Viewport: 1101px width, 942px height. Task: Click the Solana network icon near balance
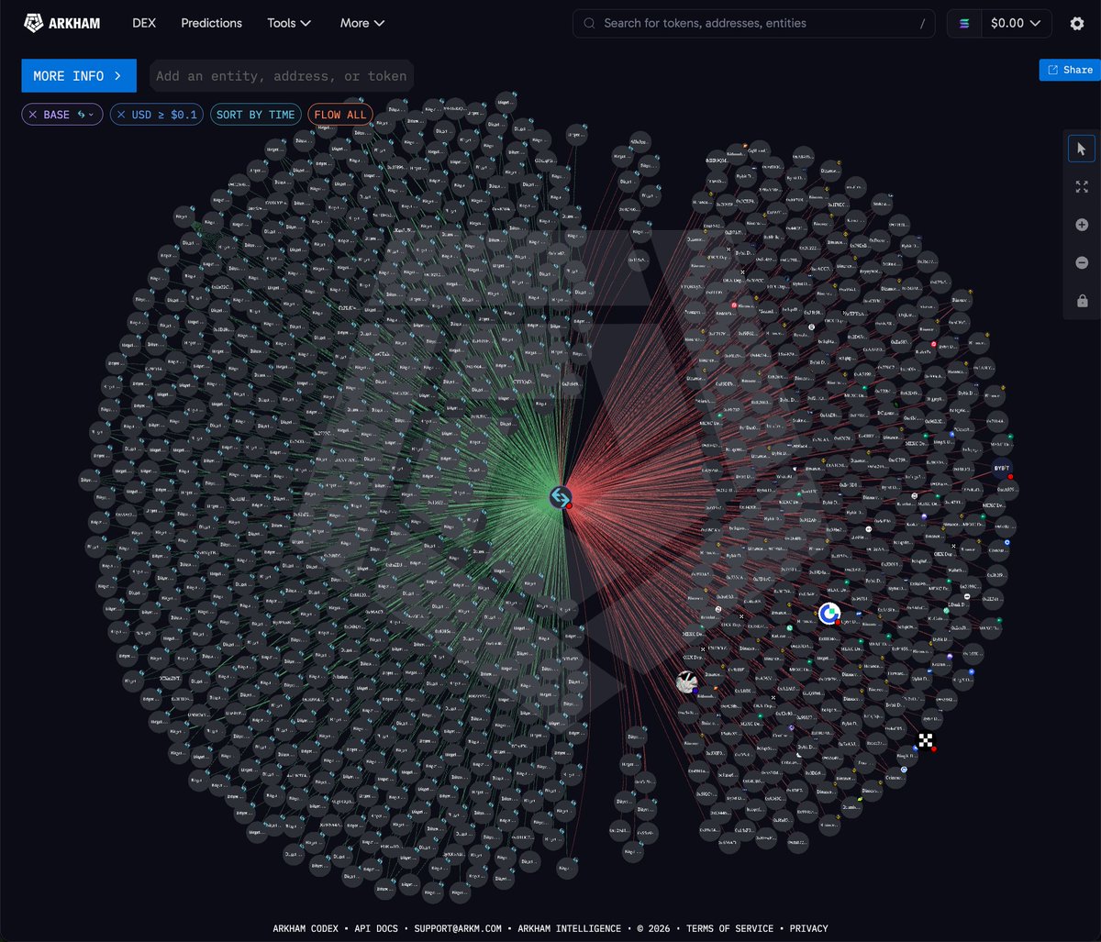pyautogui.click(x=964, y=23)
